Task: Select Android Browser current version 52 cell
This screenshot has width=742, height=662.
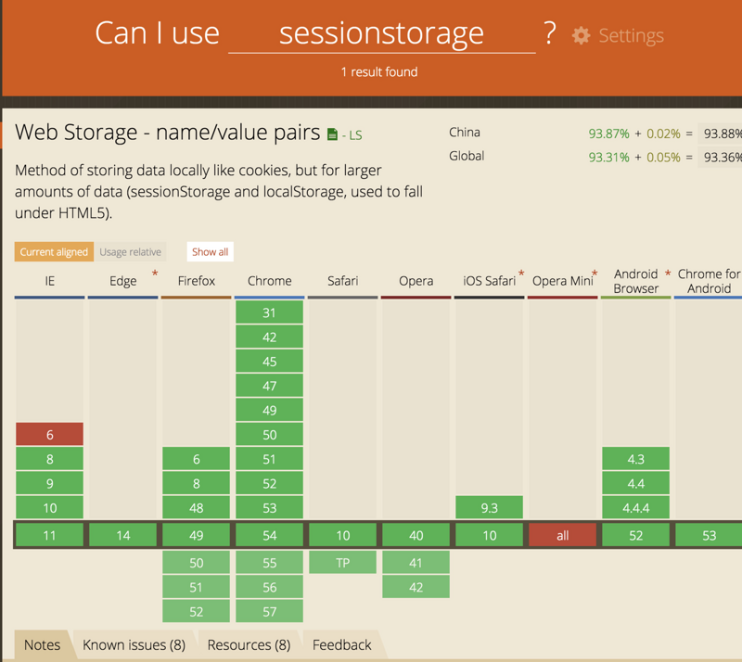Action: click(x=635, y=535)
